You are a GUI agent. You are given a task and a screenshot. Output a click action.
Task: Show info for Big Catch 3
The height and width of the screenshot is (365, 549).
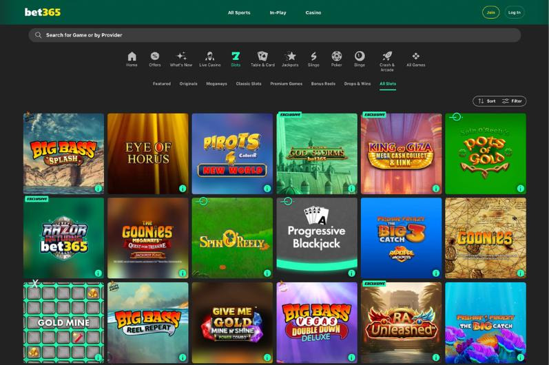(436, 273)
